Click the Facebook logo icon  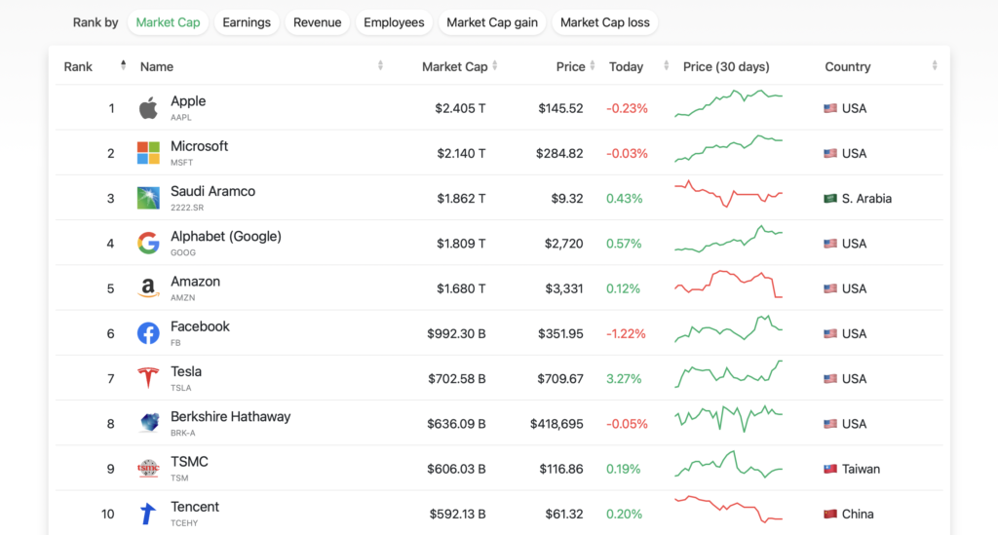(x=148, y=333)
